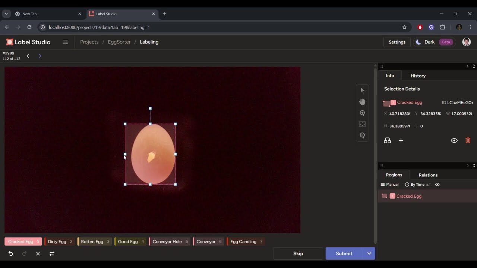Viewport: 477px width, 268px height.
Task: Reset annotation with the X icon
Action: (x=38, y=253)
